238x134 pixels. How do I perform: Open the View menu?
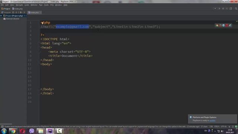point(12,5)
